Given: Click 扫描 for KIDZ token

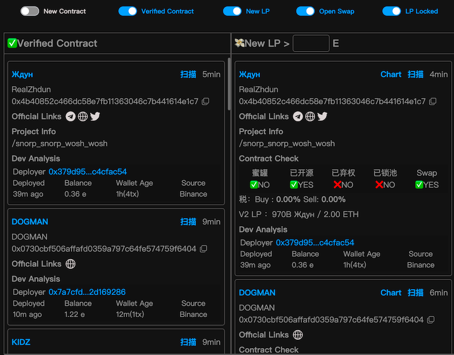Looking at the screenshot, I should [x=188, y=342].
